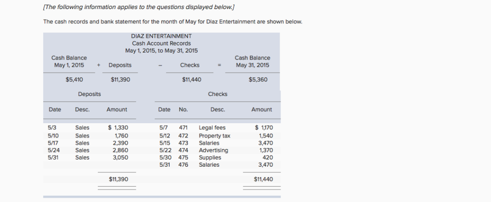The width and height of the screenshot is (491, 202).
Task: Click the Advertising check description
Action: point(213,150)
